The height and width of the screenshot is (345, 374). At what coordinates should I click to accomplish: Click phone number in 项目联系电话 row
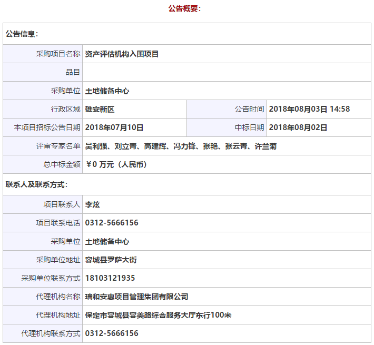coord(112,223)
